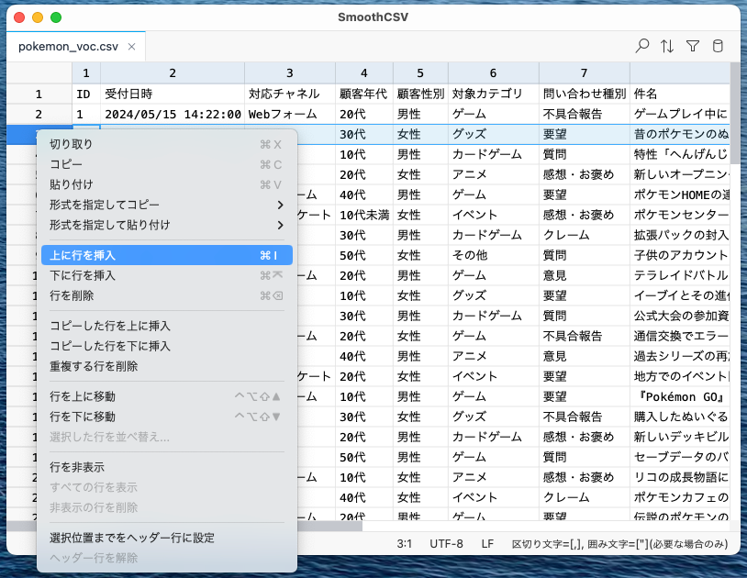Select column header 5
The width and height of the screenshot is (747, 578).
click(420, 72)
